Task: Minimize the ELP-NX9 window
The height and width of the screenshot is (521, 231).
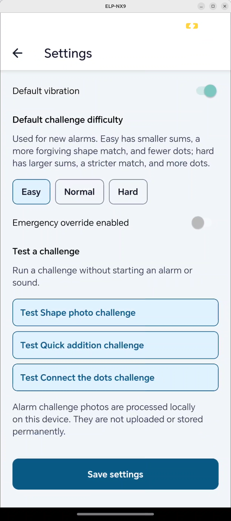Action: click(x=201, y=6)
